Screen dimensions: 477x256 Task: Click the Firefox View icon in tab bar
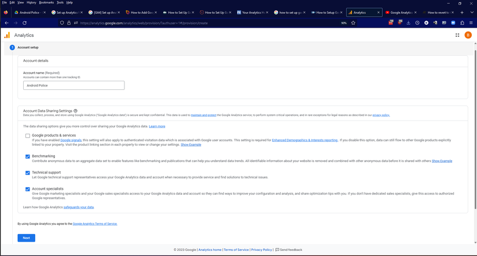[5, 13]
